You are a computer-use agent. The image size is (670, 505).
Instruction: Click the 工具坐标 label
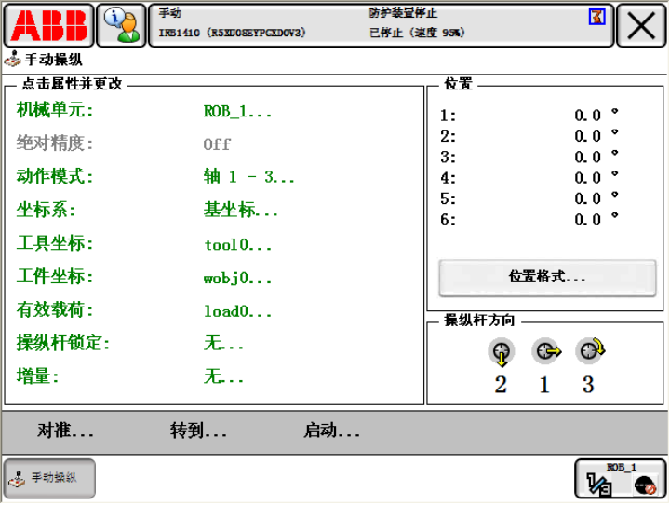[55, 243]
